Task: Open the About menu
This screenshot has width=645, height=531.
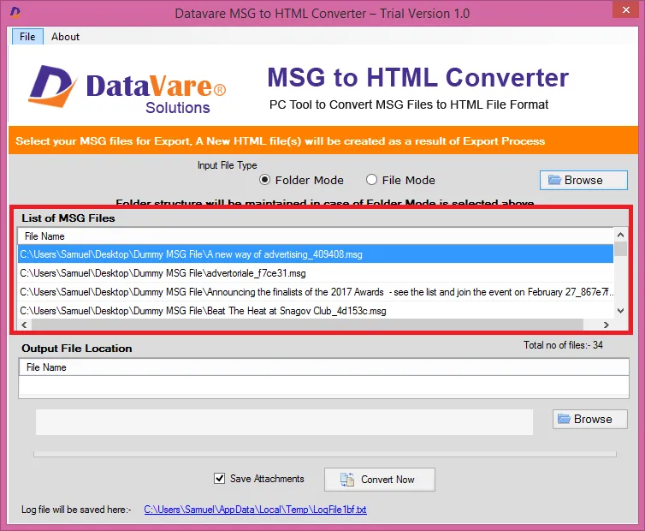Action: pyautogui.click(x=65, y=37)
